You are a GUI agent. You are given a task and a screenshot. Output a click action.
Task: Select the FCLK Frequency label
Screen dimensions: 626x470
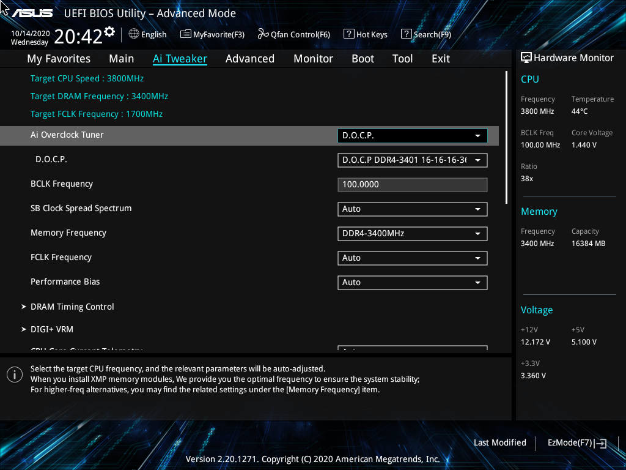pos(61,257)
